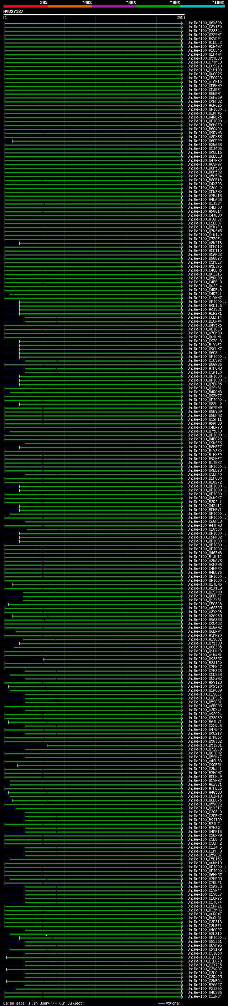This screenshot has height=1006, width=228.
Task: Select hit UniRef100_Q4ZJI2
Action: pos(204,506)
